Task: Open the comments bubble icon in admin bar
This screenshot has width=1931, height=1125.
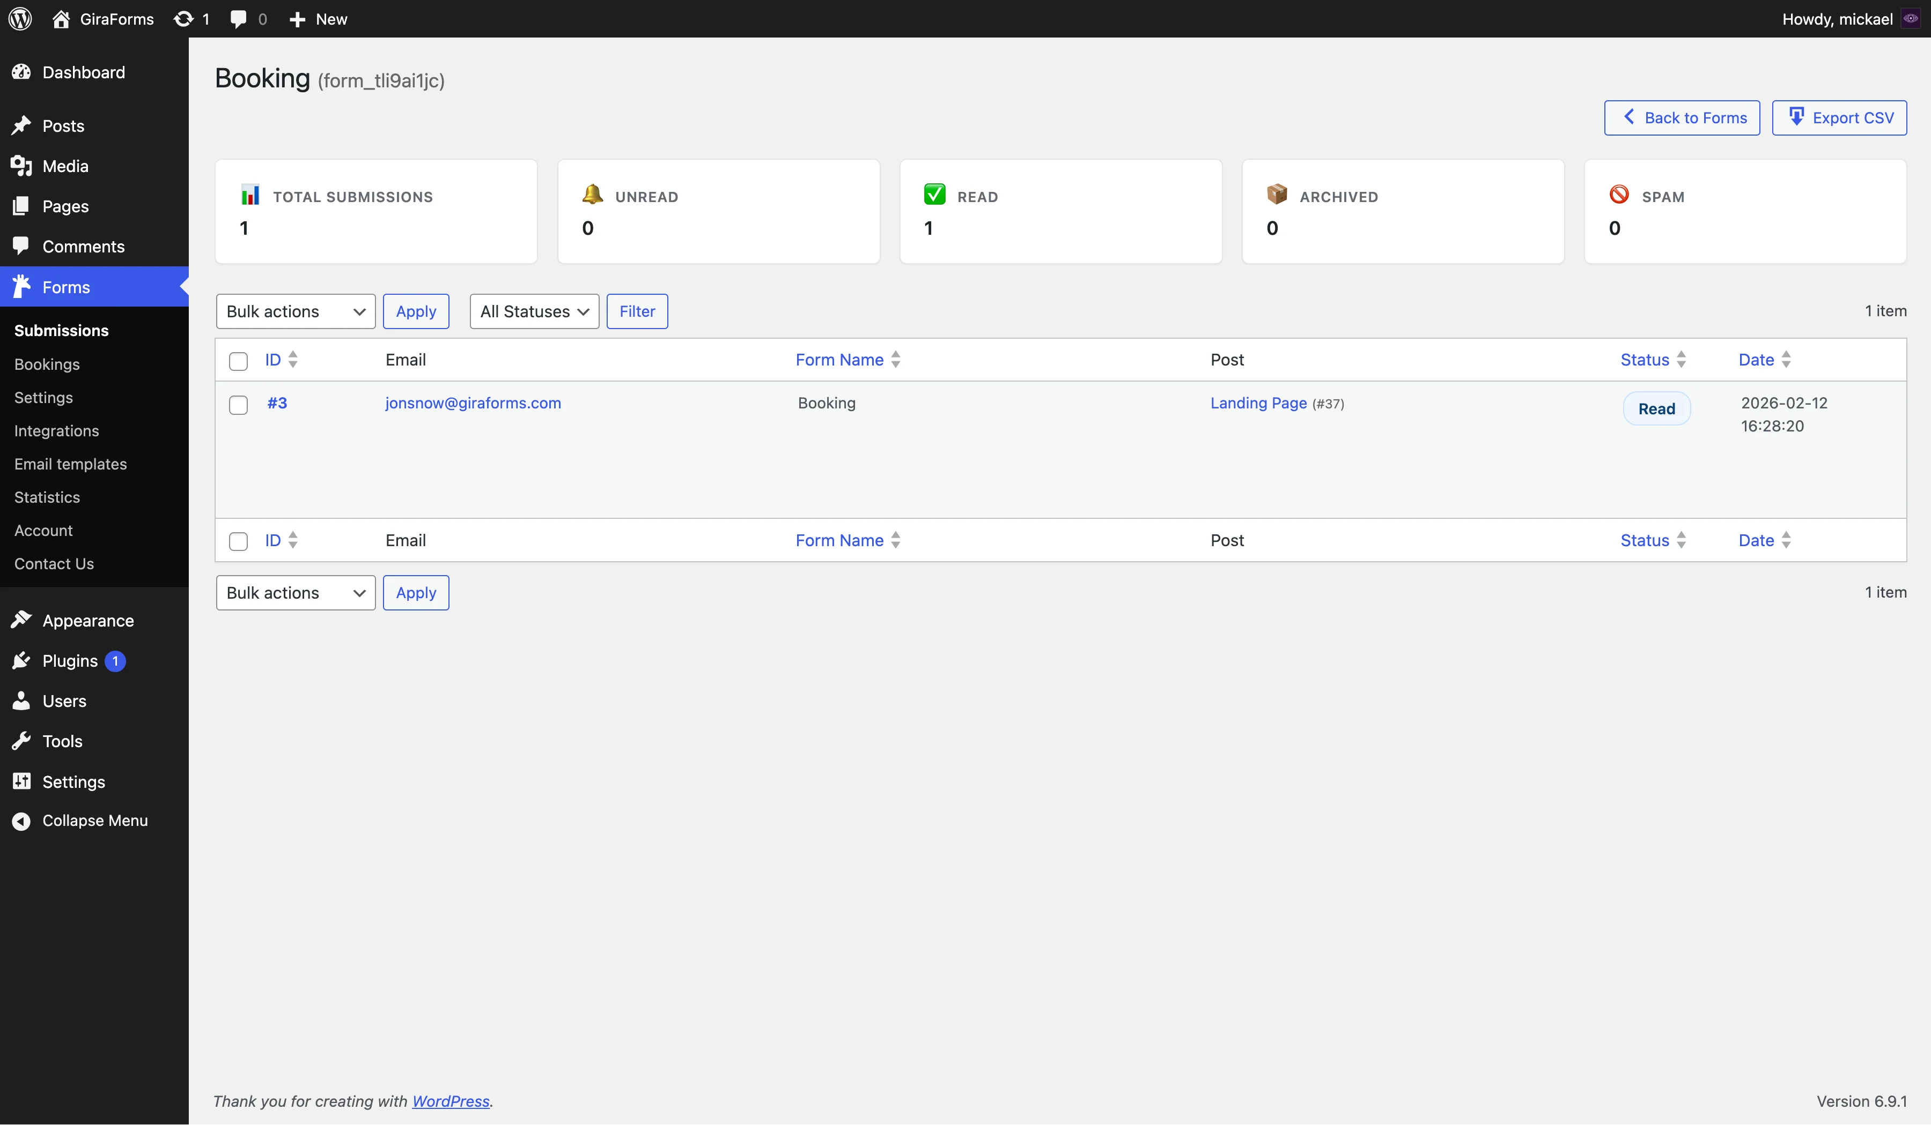Action: 238,18
